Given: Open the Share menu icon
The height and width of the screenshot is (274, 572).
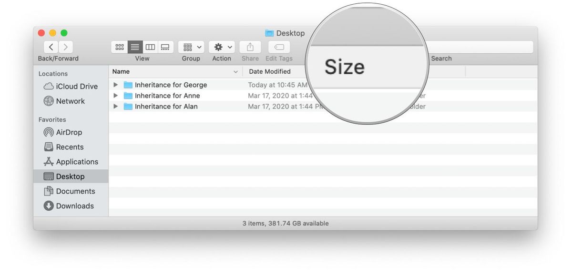Looking at the screenshot, I should coord(250,47).
